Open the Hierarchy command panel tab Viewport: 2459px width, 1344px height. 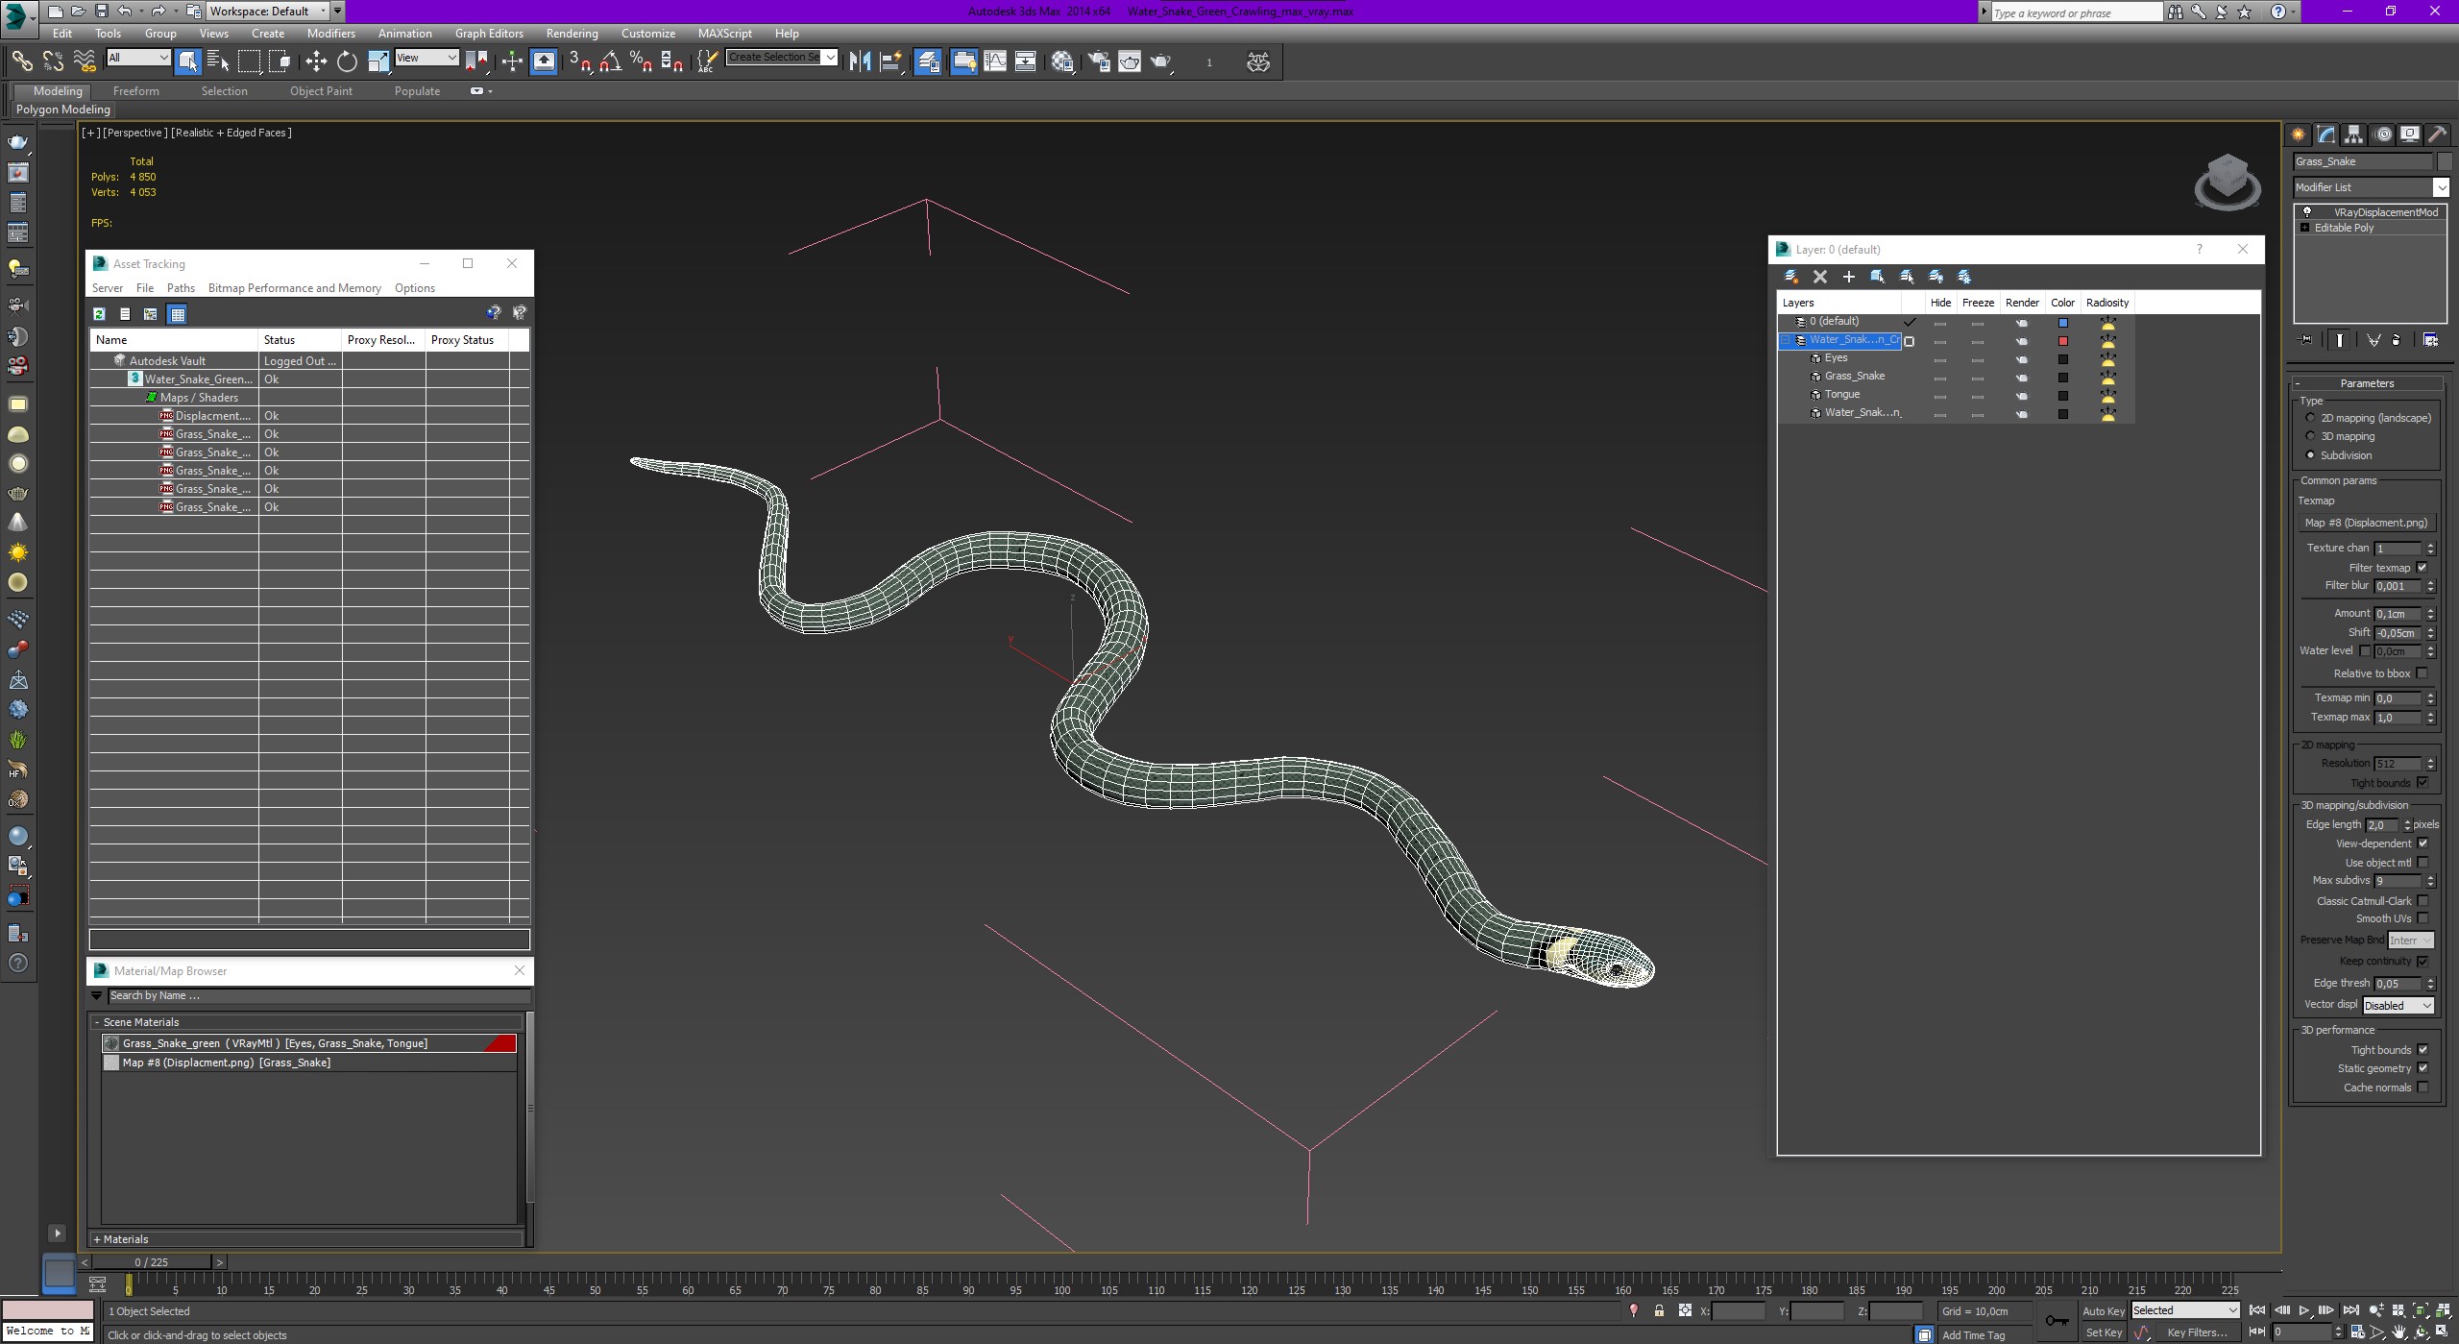point(2354,134)
